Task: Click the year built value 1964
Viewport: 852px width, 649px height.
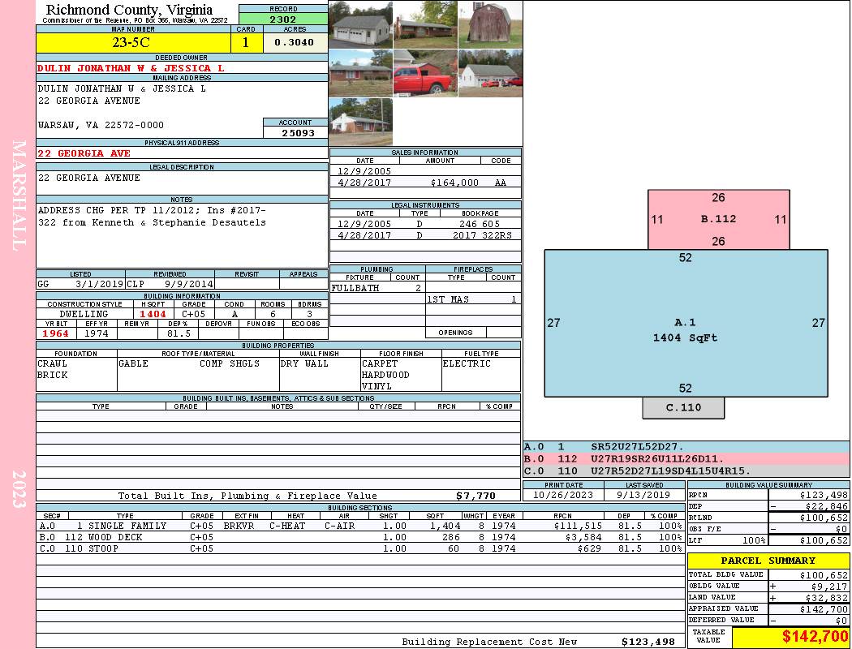Action: [55, 333]
